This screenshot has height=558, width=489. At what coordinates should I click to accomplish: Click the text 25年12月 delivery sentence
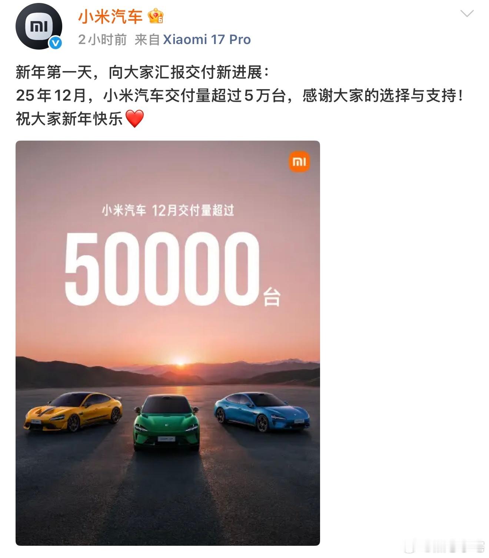(x=239, y=96)
